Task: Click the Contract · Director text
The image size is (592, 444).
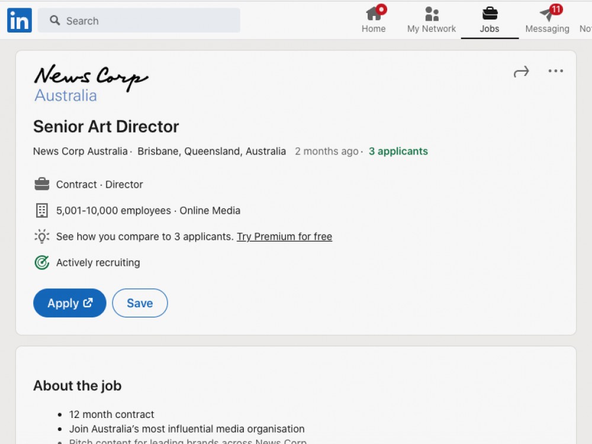Action: point(99,185)
